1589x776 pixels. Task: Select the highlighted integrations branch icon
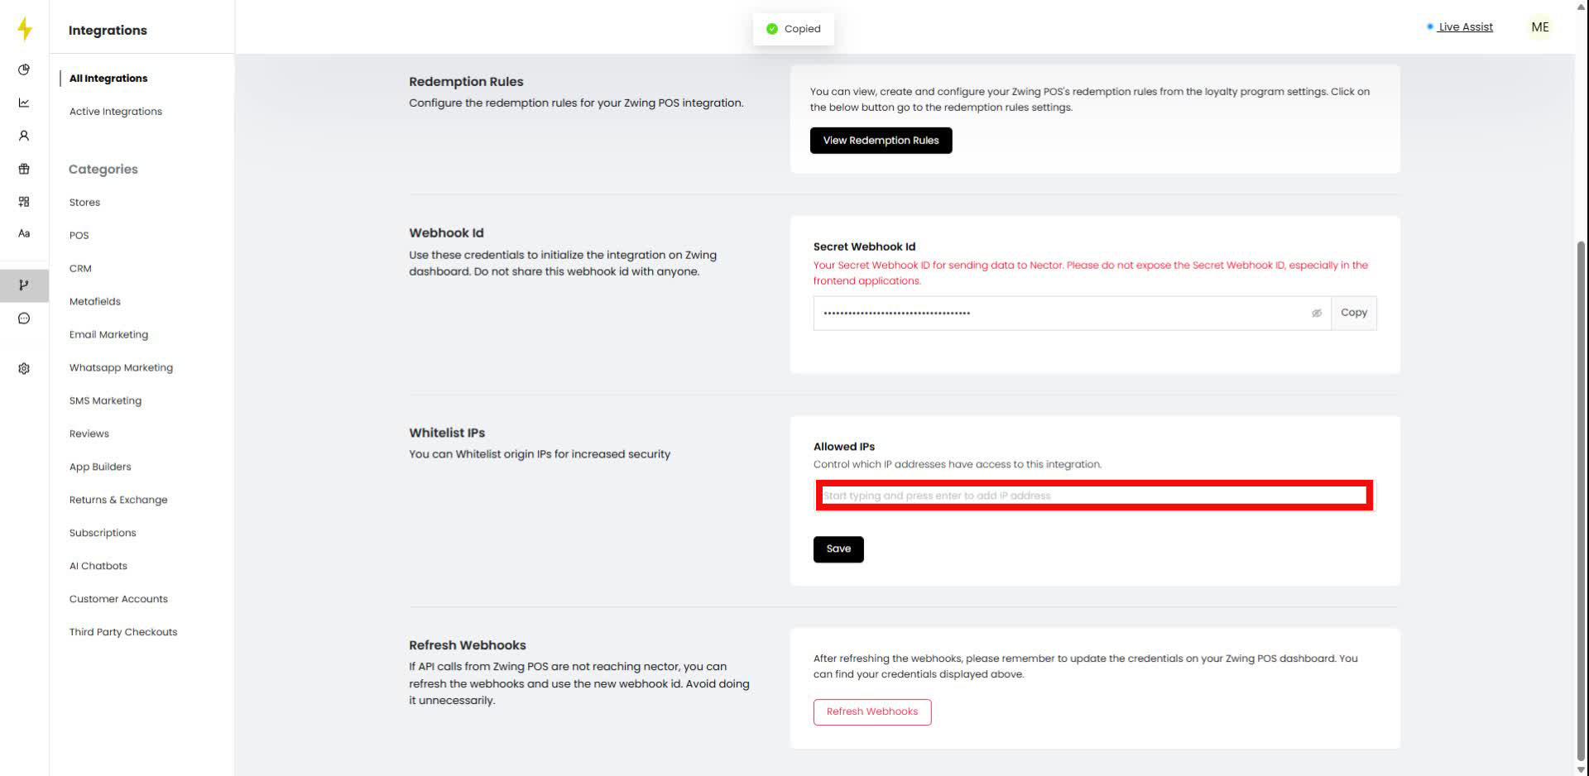pyautogui.click(x=24, y=285)
